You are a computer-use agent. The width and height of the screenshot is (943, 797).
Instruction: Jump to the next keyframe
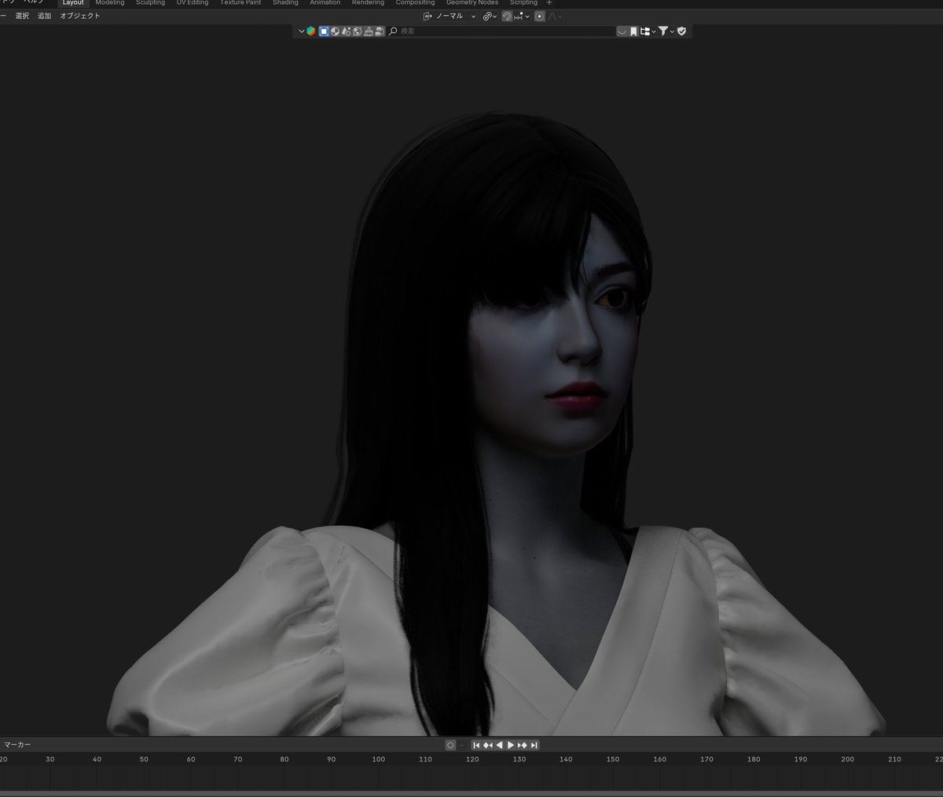pos(523,745)
